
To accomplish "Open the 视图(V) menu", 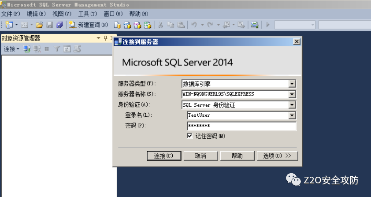I will tap(62, 14).
